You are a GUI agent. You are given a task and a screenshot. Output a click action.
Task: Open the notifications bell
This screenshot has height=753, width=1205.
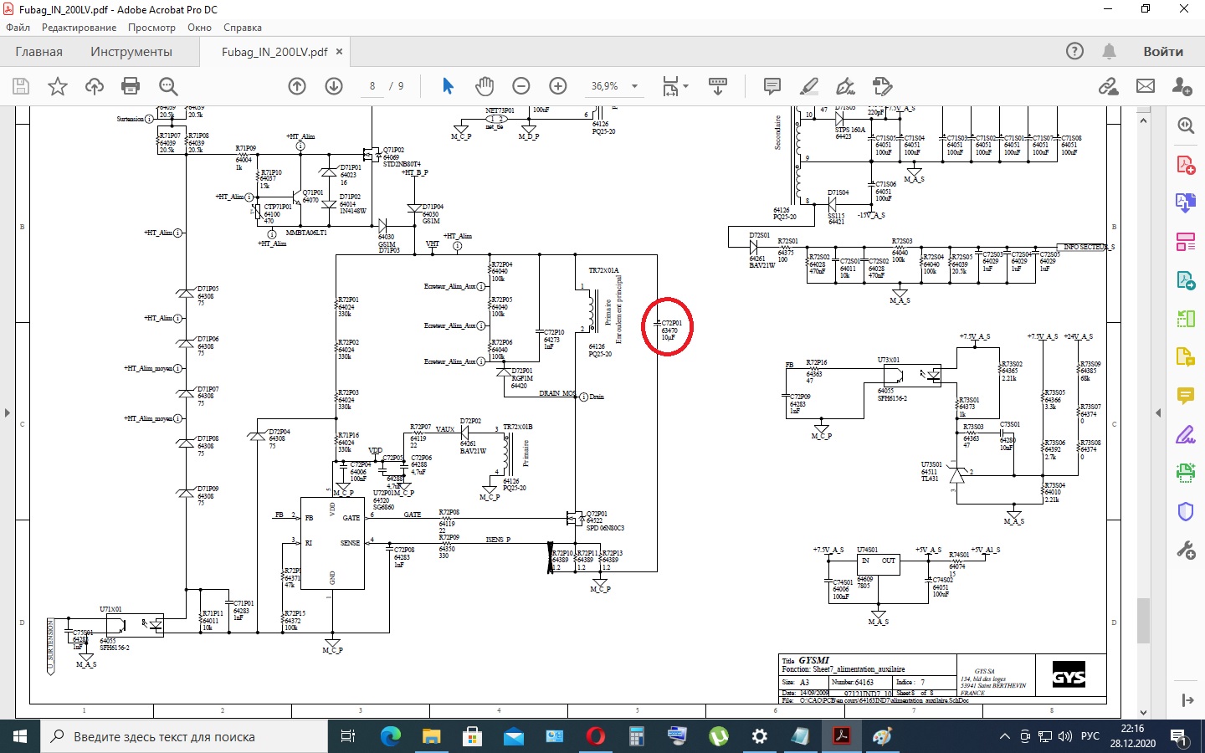click(1109, 52)
